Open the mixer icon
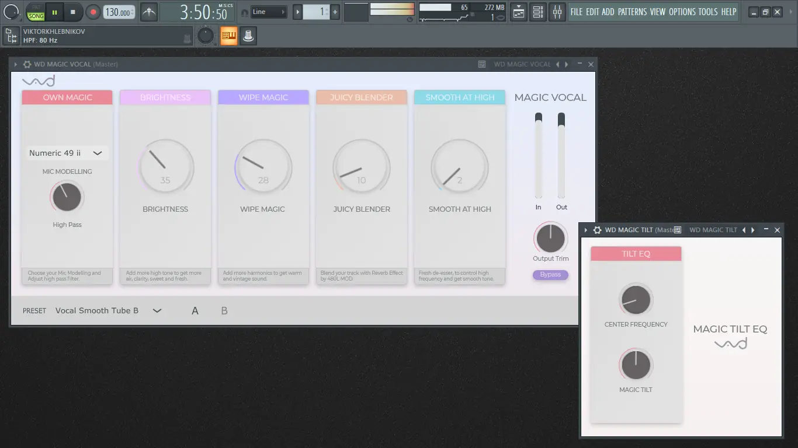The height and width of the screenshot is (448, 798). (x=557, y=12)
